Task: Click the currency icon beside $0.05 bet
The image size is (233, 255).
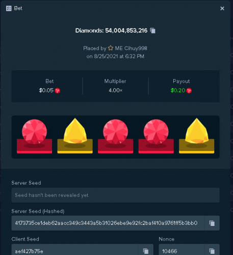Action: point(58,91)
